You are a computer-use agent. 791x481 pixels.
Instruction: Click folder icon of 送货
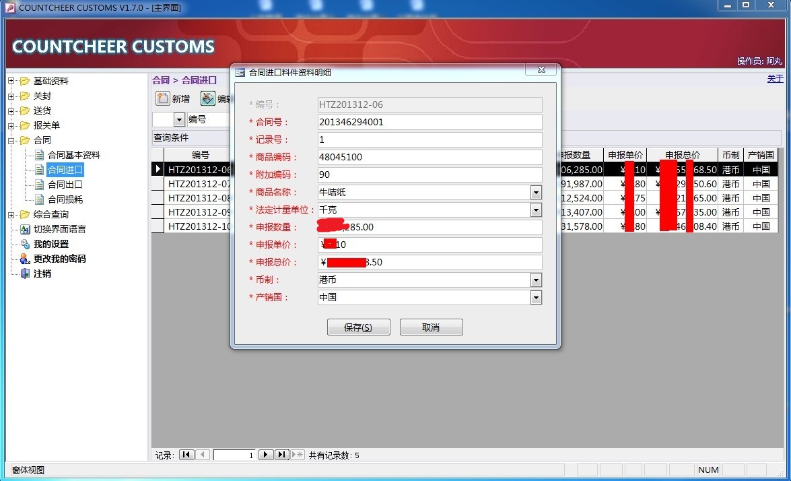[25, 110]
